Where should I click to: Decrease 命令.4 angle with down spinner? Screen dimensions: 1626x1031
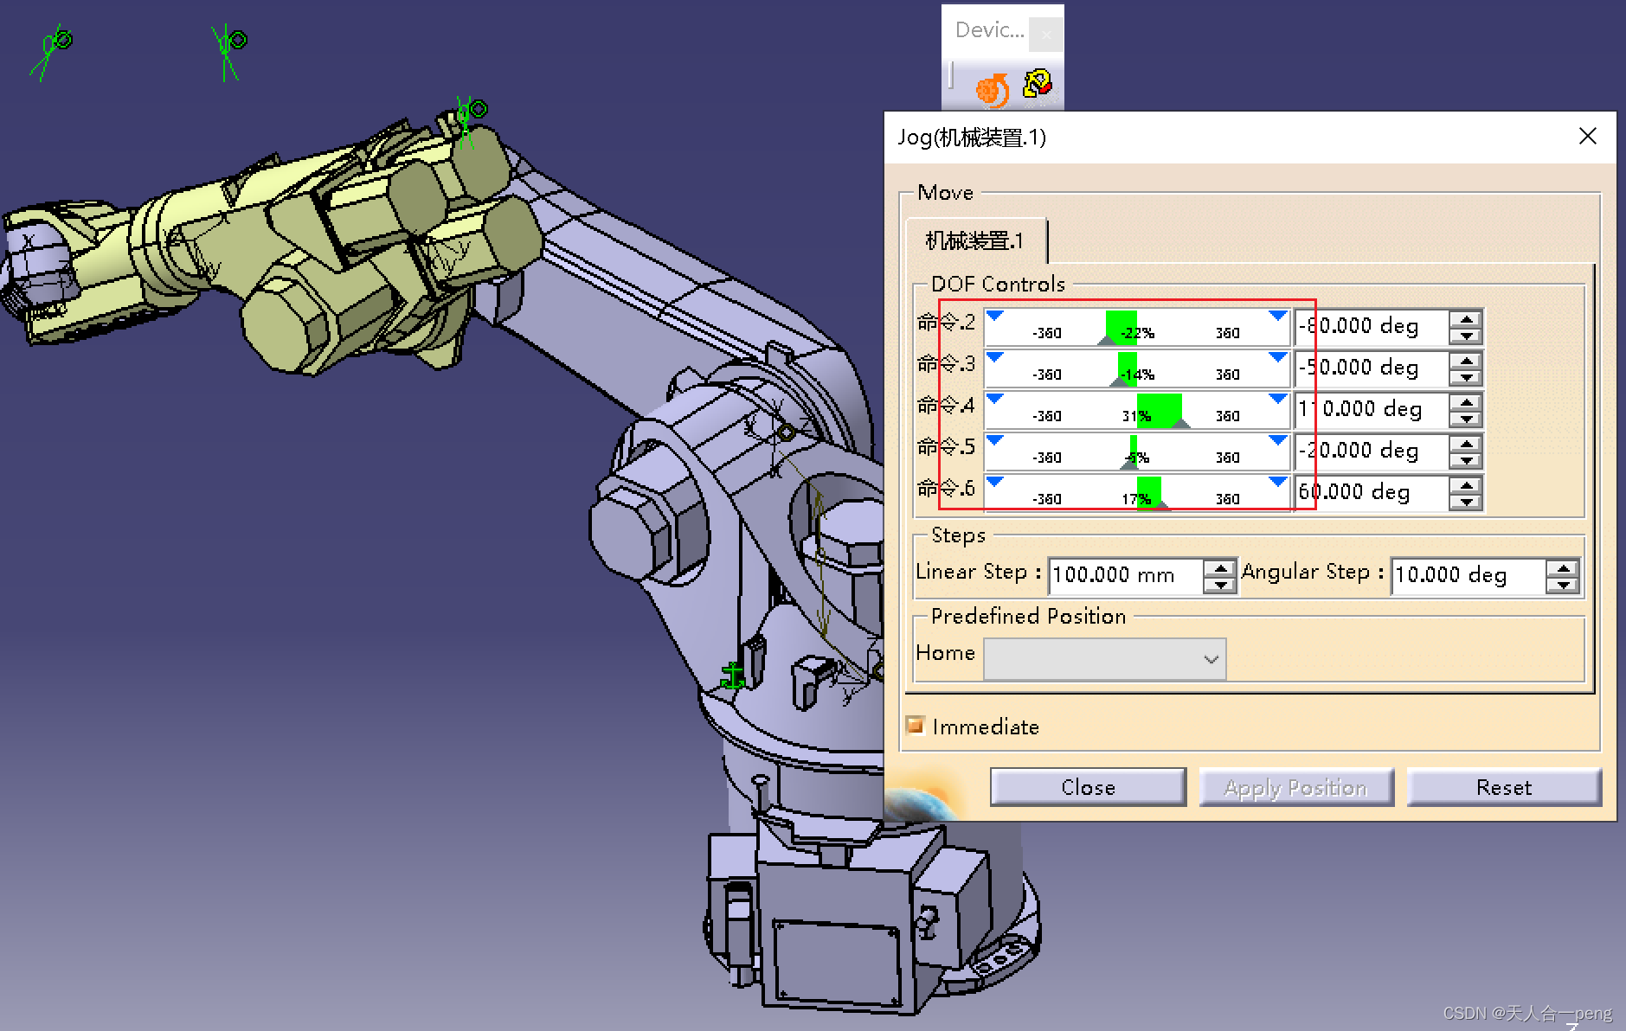[x=1466, y=419]
